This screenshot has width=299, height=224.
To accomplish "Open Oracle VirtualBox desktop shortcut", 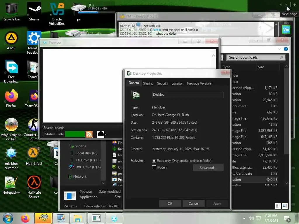I will click(57, 14).
